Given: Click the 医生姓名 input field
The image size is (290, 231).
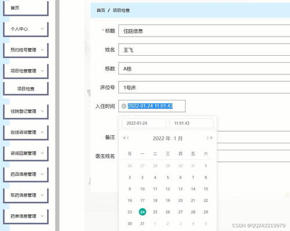Looking at the screenshot, I should [x=253, y=156].
